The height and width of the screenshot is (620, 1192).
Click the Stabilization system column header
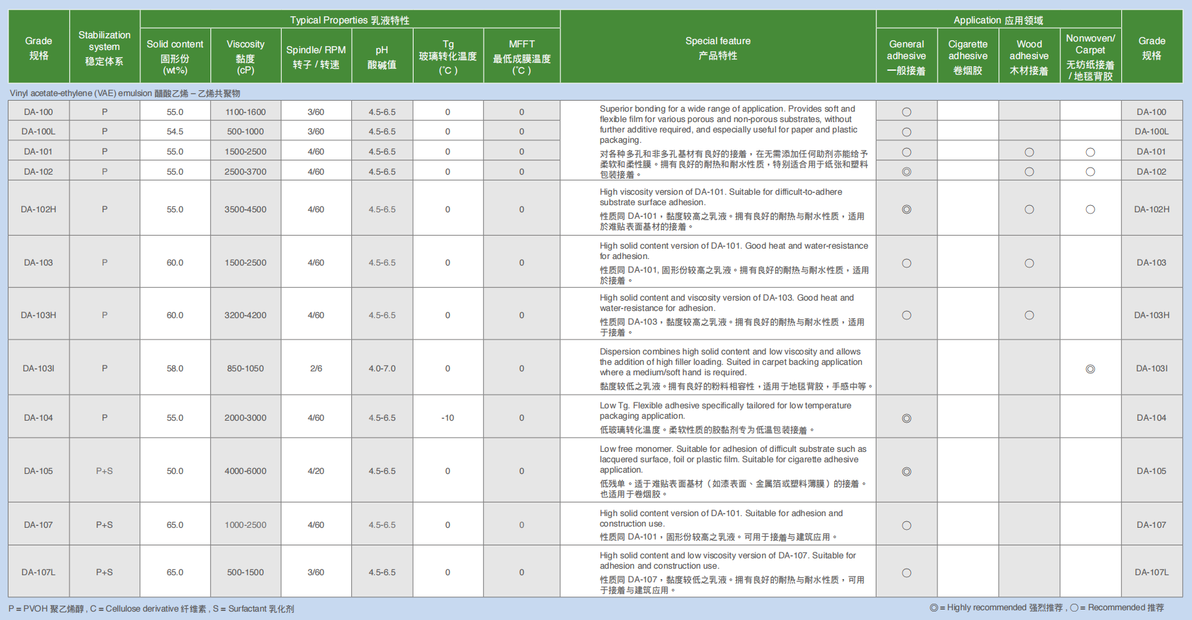[104, 47]
